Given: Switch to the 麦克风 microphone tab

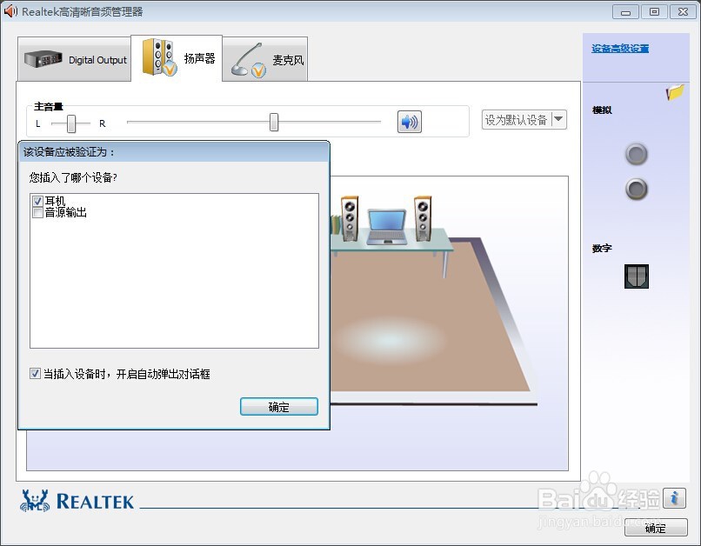Looking at the screenshot, I should point(264,59).
